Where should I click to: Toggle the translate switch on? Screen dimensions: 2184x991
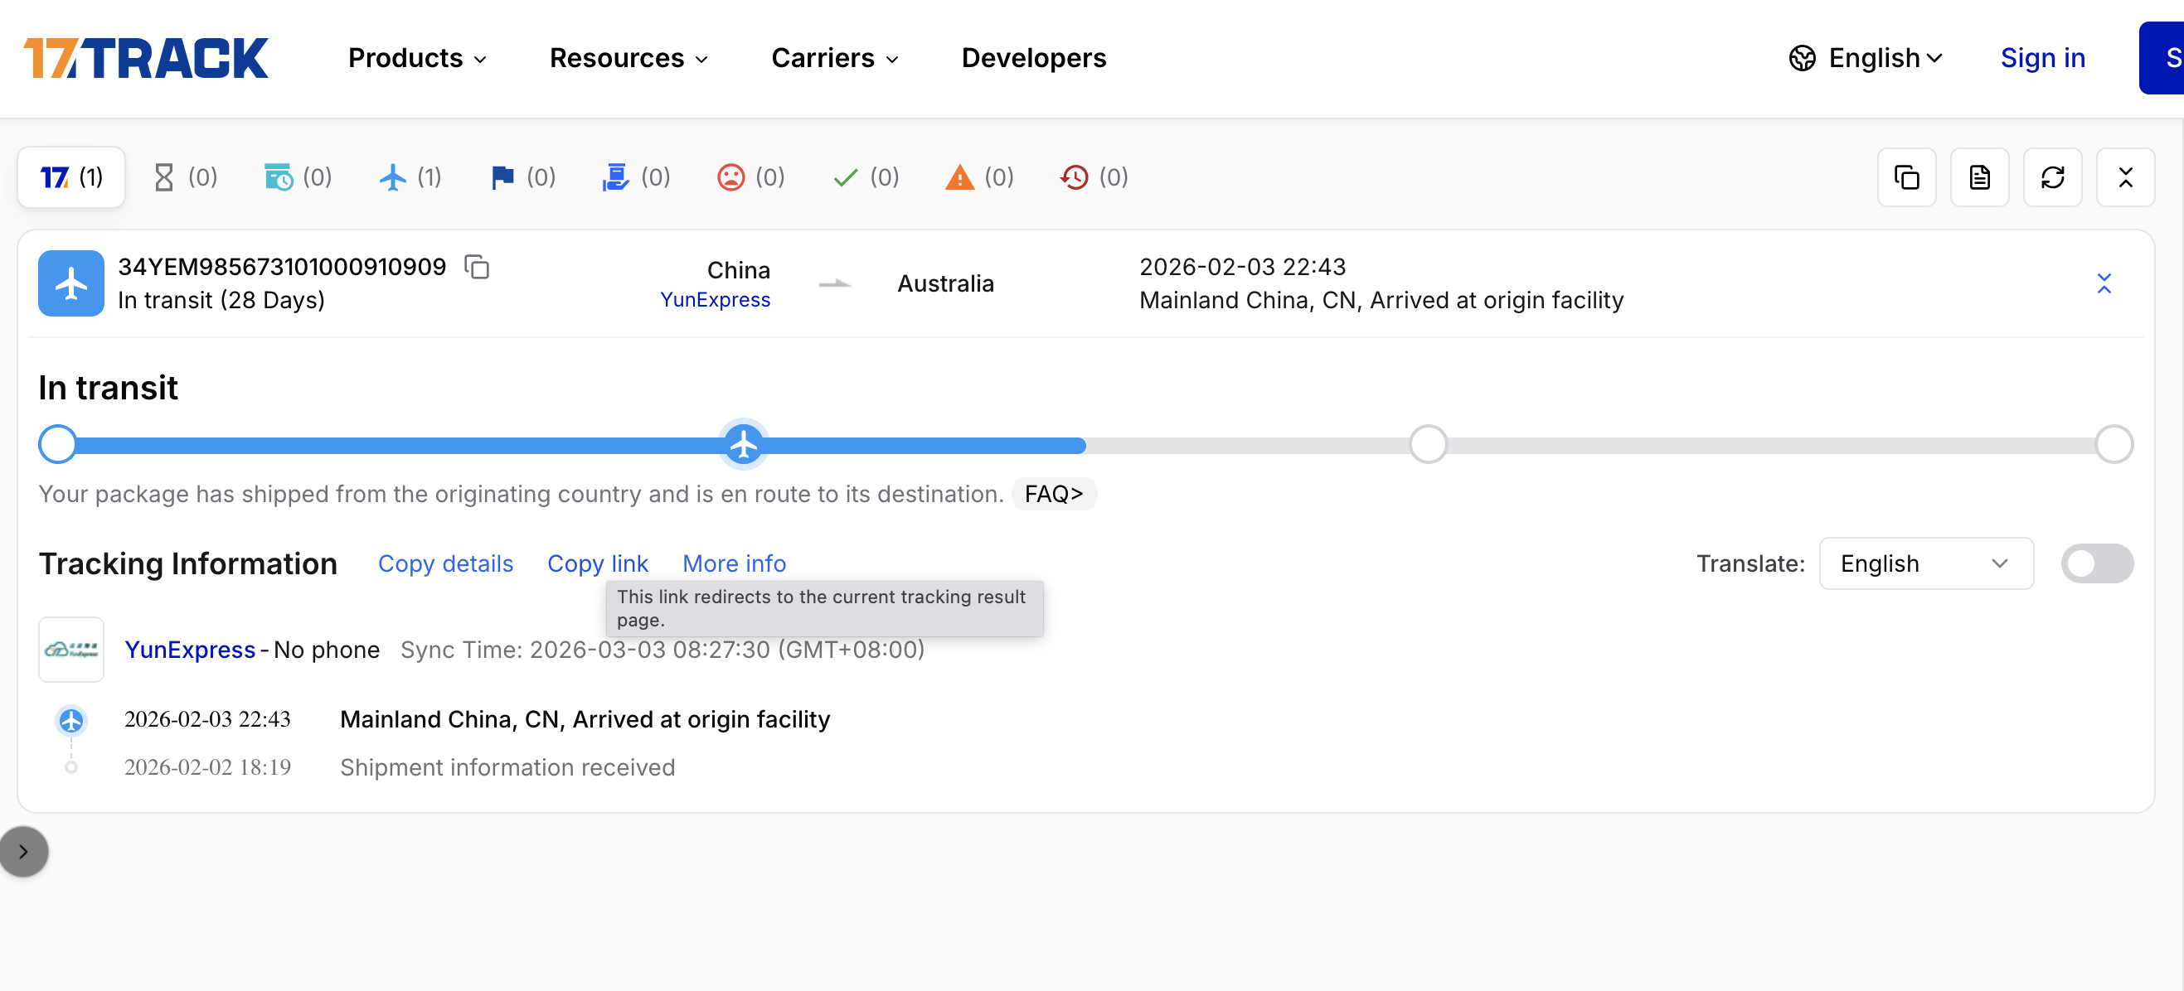tap(2097, 563)
